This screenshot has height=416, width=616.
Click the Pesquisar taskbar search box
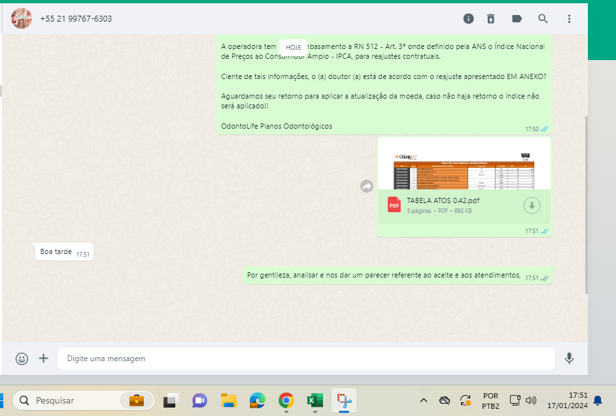tap(83, 400)
